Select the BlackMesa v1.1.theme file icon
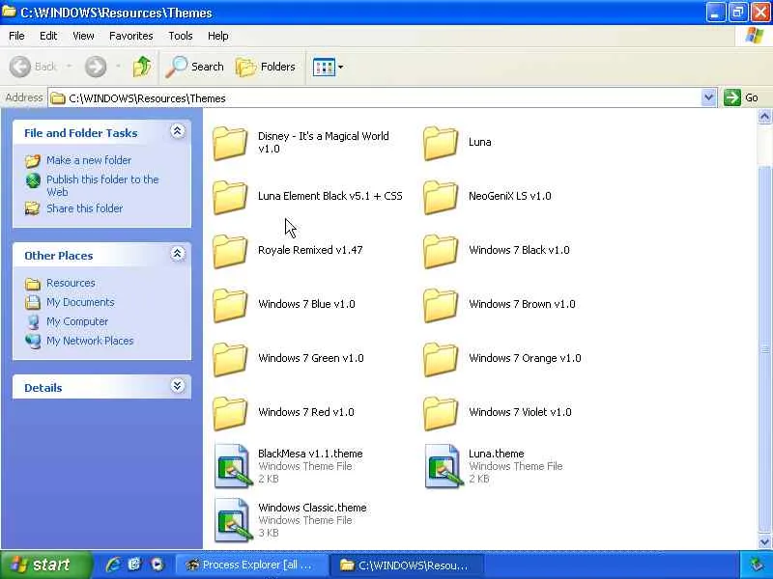The image size is (773, 579). (x=233, y=466)
